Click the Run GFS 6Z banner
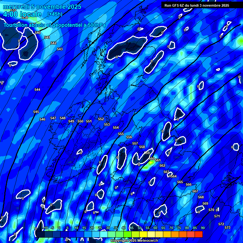The image size is (243, 243). point(197,5)
